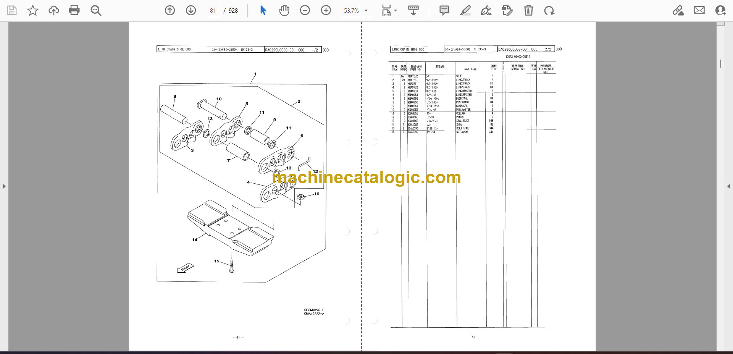This screenshot has height=354, width=733.
Task: Click callout number 15 near the bolt
Action: point(217,261)
